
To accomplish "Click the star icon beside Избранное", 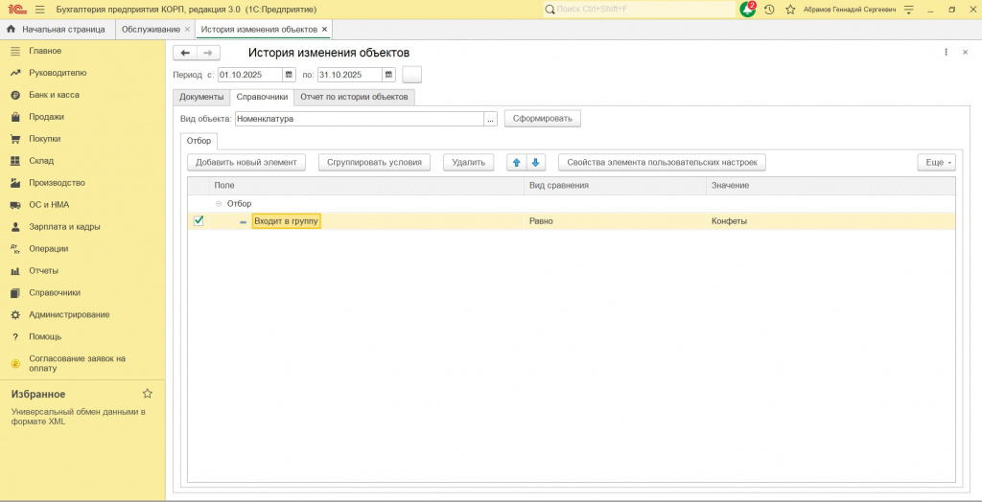I will [x=147, y=394].
